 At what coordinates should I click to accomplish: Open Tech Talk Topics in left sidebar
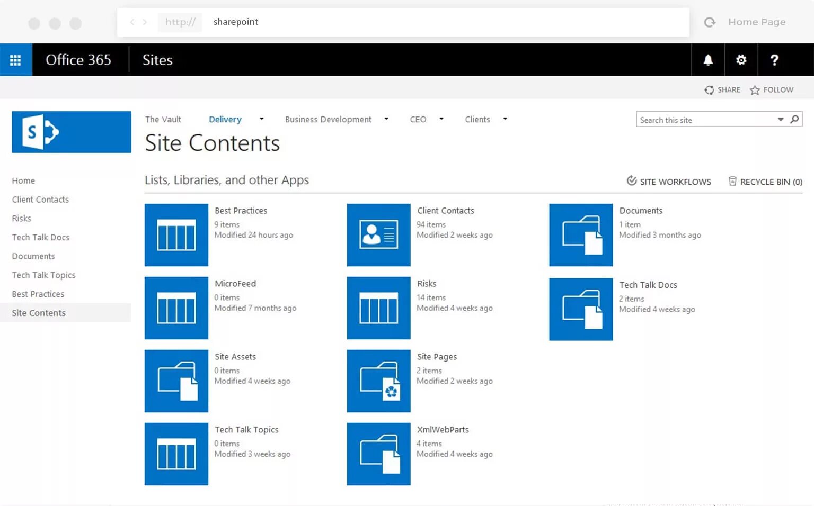coord(43,275)
